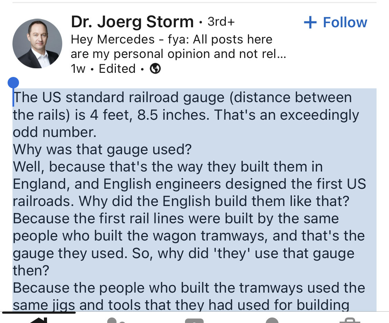Click the 3rd+ connection degree label
389x323 pixels.
[221, 22]
